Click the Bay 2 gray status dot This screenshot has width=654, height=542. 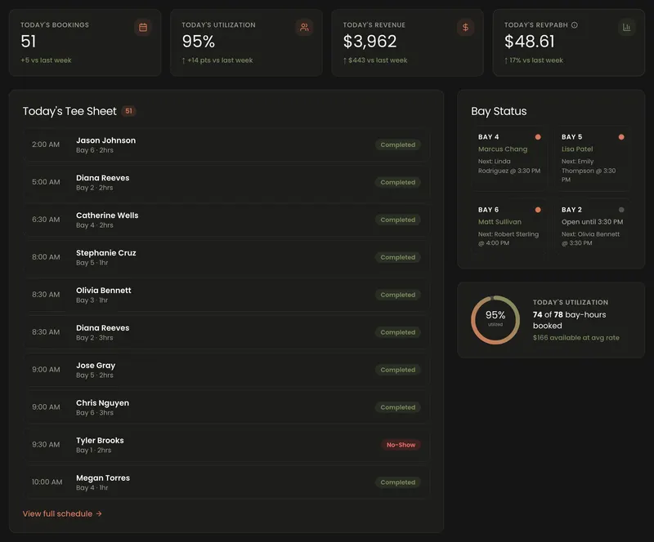pos(621,210)
